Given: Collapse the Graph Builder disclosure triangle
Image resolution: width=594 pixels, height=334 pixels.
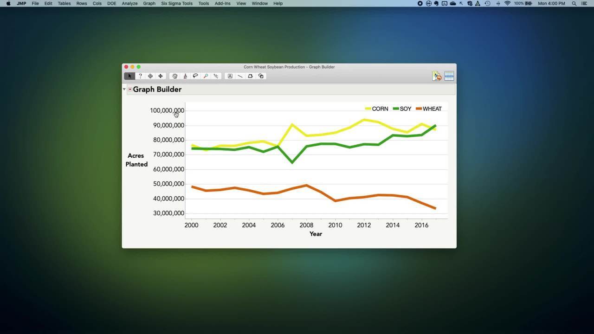Looking at the screenshot, I should tap(124, 89).
